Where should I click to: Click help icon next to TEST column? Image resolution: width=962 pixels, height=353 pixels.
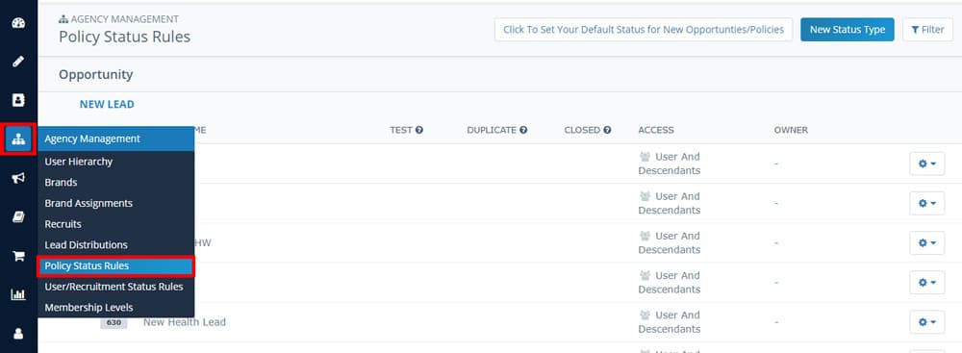pos(419,130)
